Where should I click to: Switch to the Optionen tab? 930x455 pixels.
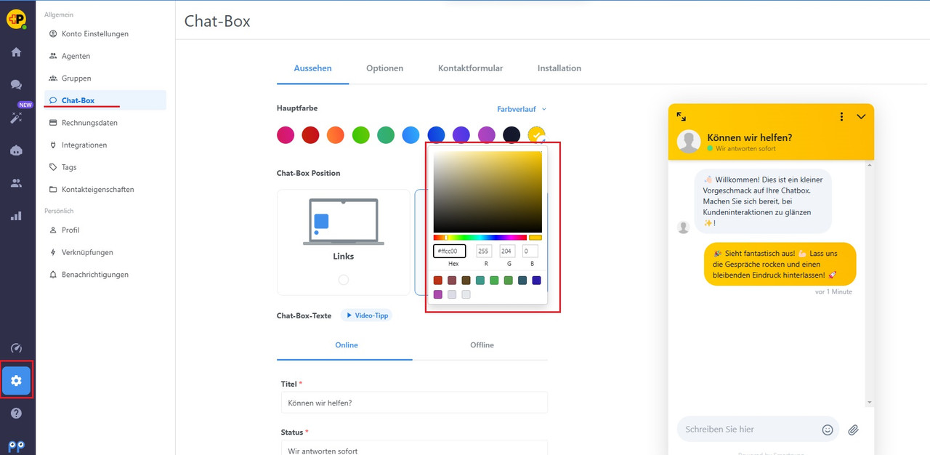coord(384,68)
